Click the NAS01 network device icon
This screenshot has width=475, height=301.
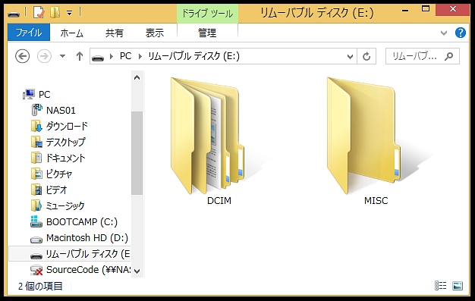36,110
